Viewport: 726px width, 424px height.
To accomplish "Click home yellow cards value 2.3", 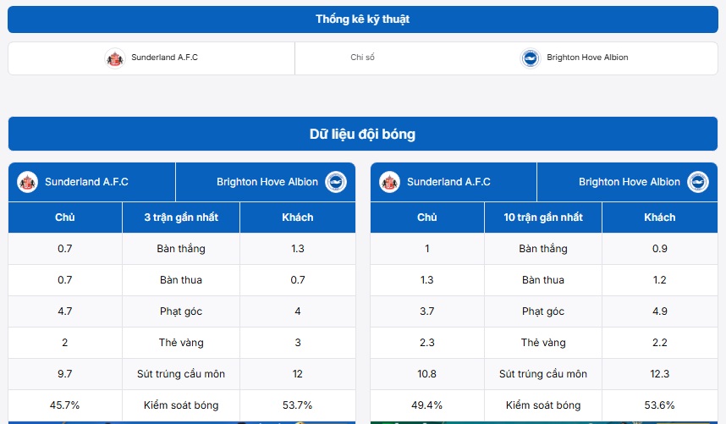I will [x=427, y=343].
